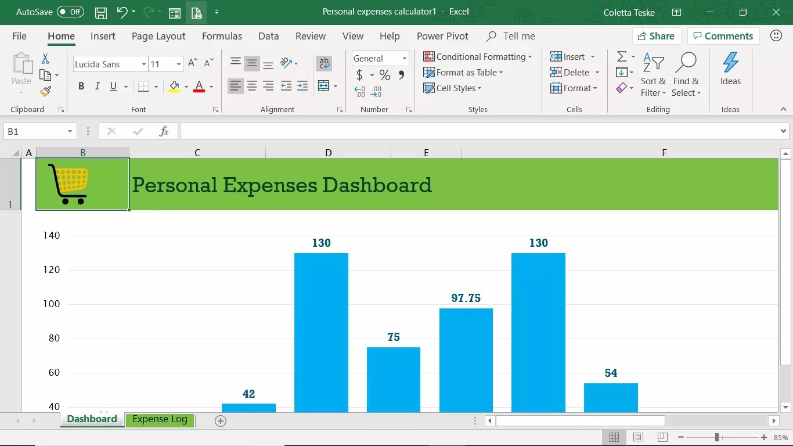The image size is (793, 446).
Task: Click the zoom slider handle
Action: click(x=717, y=437)
